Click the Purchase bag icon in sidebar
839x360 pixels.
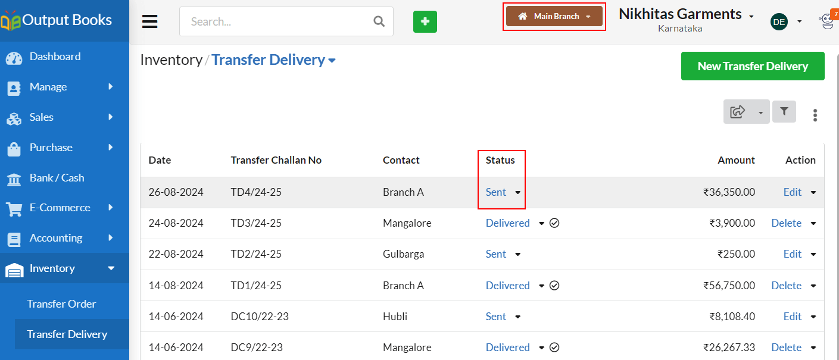[14, 149]
